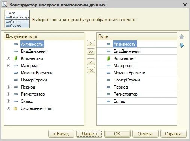Click field icon next to МоментВремени in available fields
This screenshot has height=141, width=190.
[16, 73]
